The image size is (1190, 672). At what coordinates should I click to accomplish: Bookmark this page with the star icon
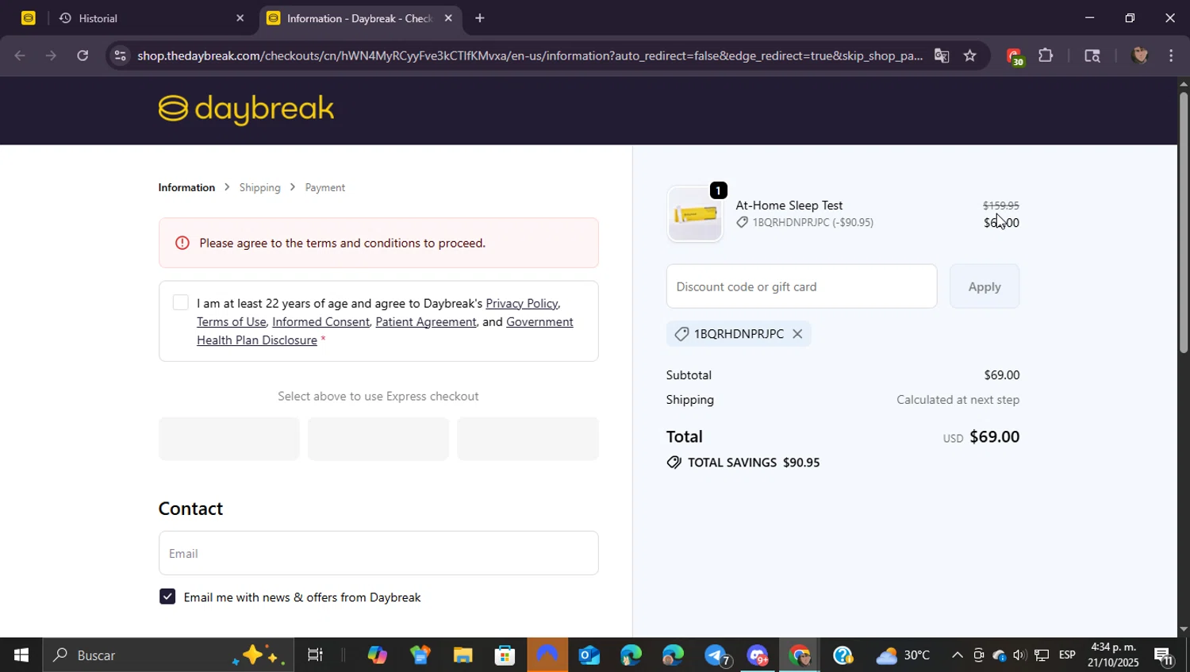click(x=969, y=56)
